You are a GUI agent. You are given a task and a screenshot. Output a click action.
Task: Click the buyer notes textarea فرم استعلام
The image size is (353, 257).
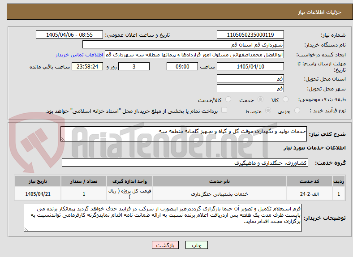point(163,218)
